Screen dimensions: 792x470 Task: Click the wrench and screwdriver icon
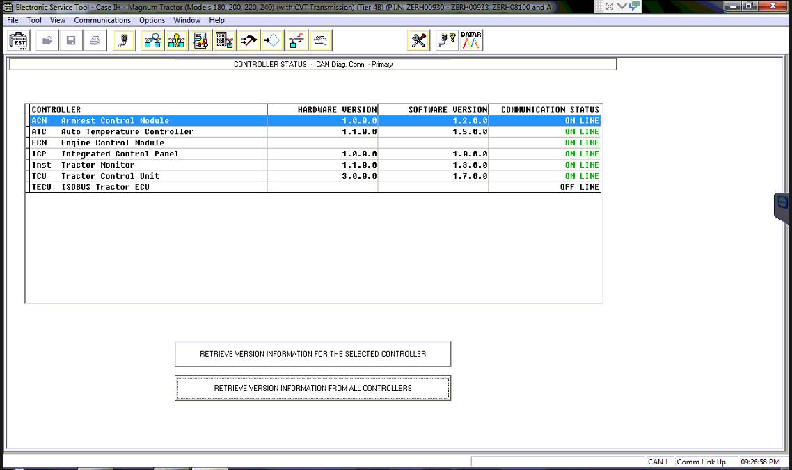418,41
